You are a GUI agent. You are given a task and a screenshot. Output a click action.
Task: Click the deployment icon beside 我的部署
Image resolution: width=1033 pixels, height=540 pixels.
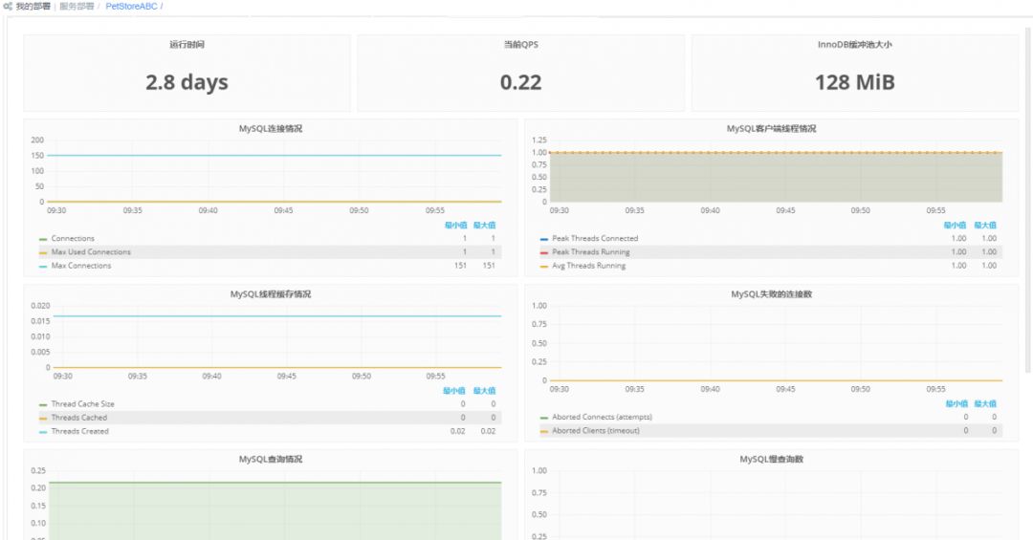point(8,6)
